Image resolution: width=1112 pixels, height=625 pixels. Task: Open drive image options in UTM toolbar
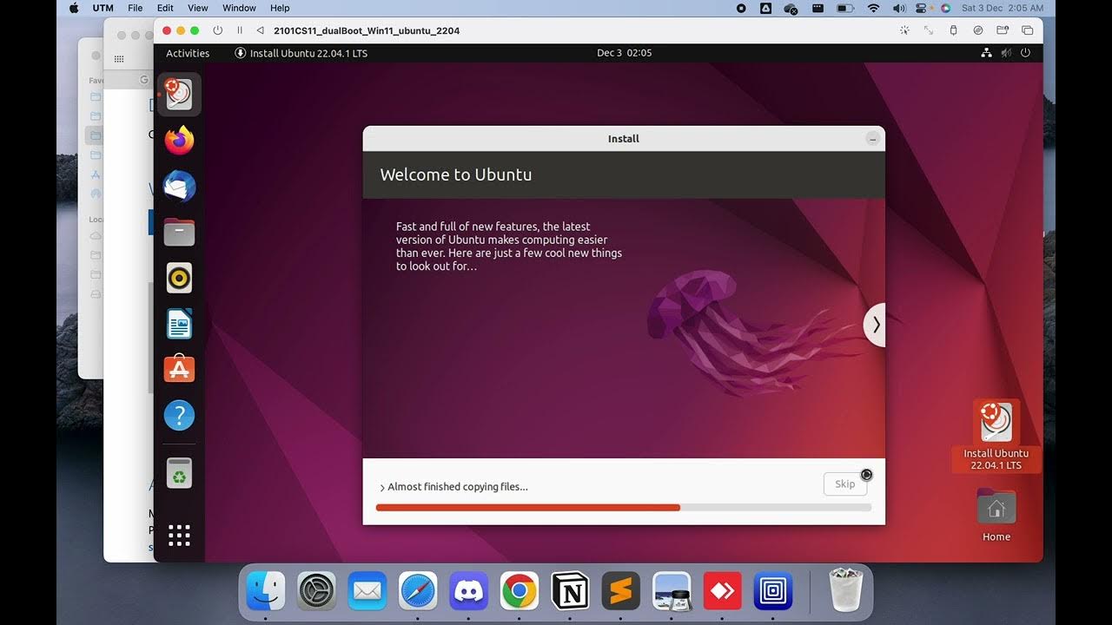(x=978, y=30)
